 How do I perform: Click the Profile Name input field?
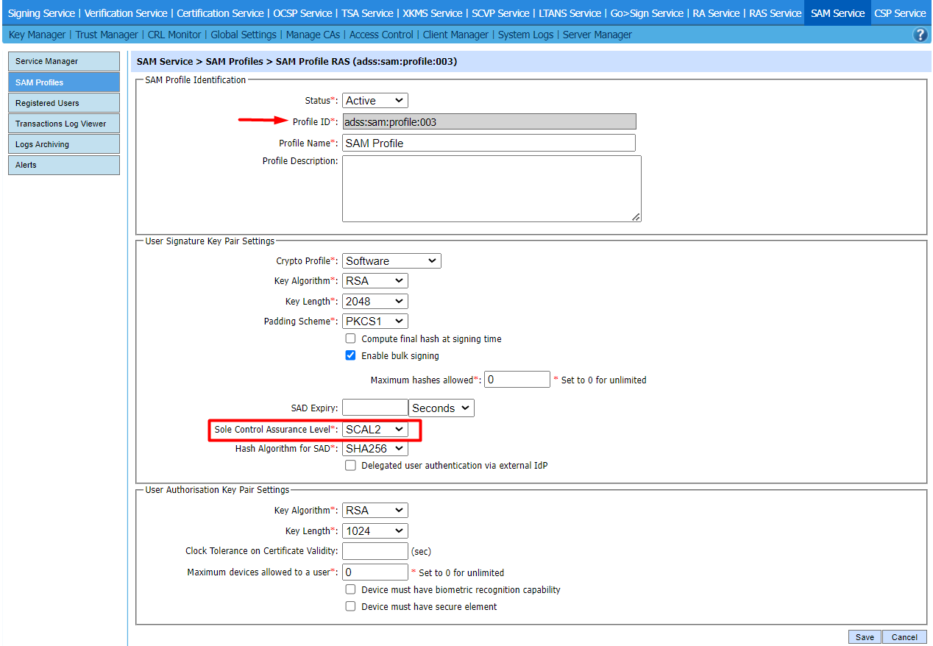click(489, 143)
